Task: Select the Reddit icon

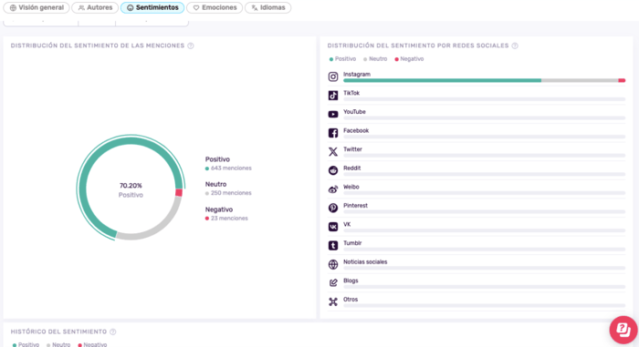Action: [x=333, y=170]
